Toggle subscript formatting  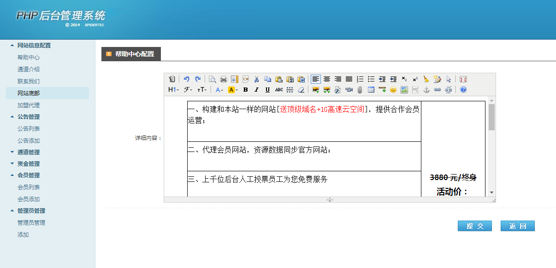(x=404, y=79)
